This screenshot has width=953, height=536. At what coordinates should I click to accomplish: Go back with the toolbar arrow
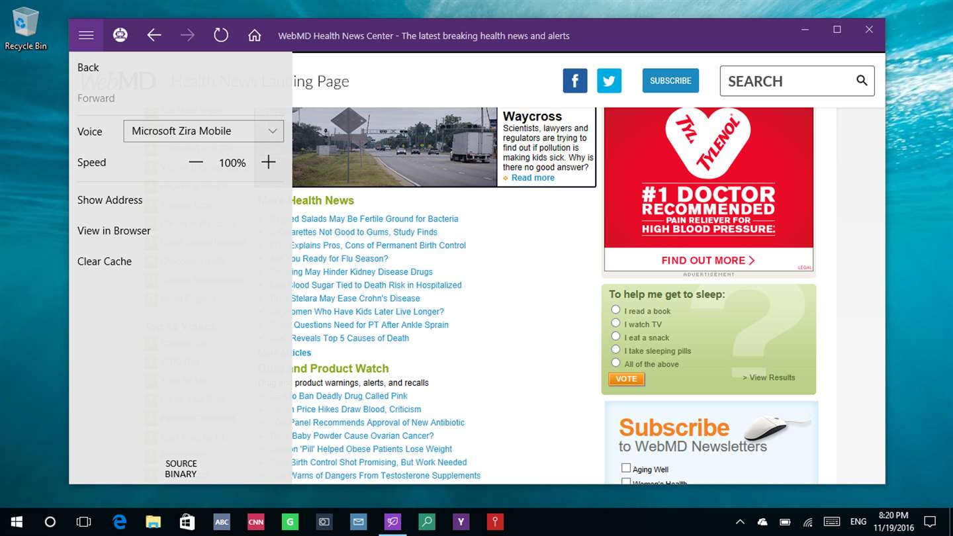[154, 35]
